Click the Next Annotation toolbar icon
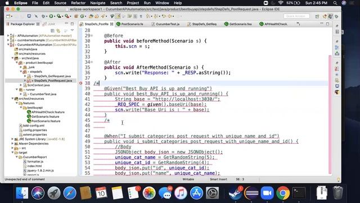This screenshot has height=203, width=360. 148,16
